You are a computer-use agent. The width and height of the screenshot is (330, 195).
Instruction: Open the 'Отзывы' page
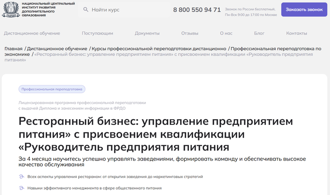click(190, 33)
